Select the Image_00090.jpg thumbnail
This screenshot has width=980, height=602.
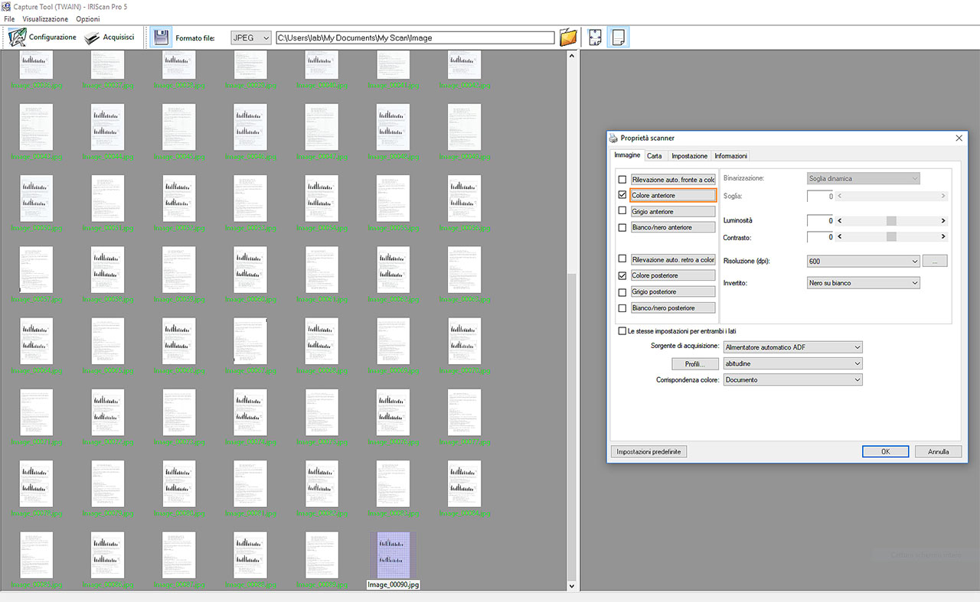tap(393, 556)
